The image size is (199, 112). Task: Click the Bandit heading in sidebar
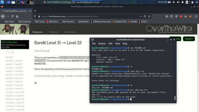tap(10, 52)
